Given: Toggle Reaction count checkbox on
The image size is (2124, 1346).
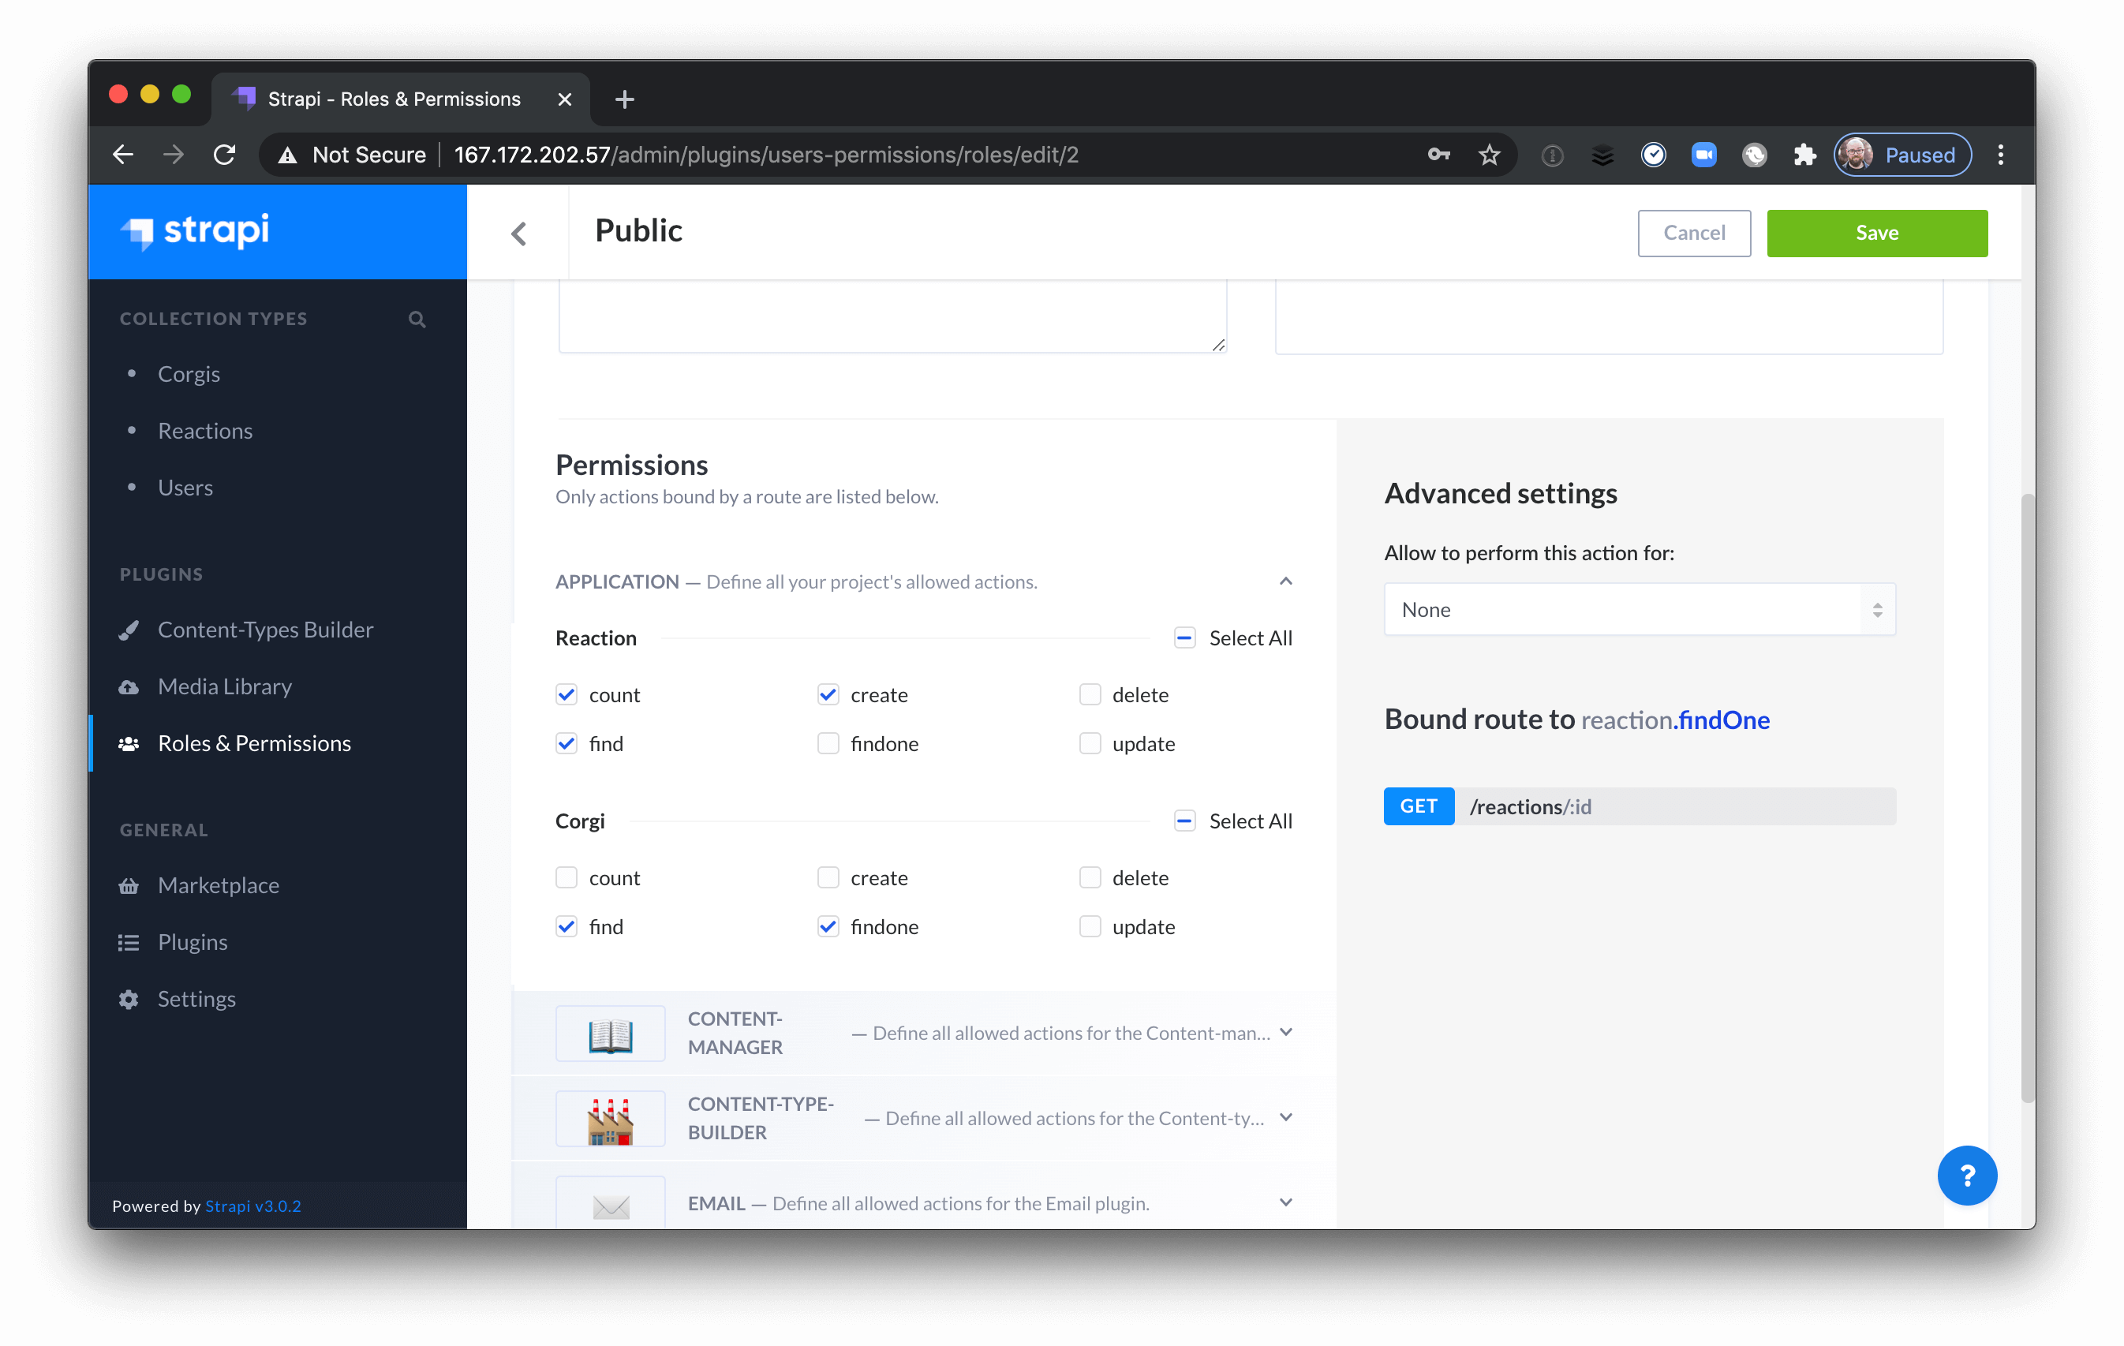Looking at the screenshot, I should click(567, 693).
